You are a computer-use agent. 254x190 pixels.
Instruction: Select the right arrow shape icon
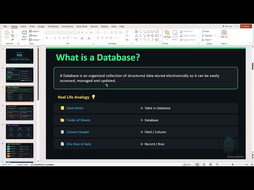pyautogui.click(x=148, y=36)
